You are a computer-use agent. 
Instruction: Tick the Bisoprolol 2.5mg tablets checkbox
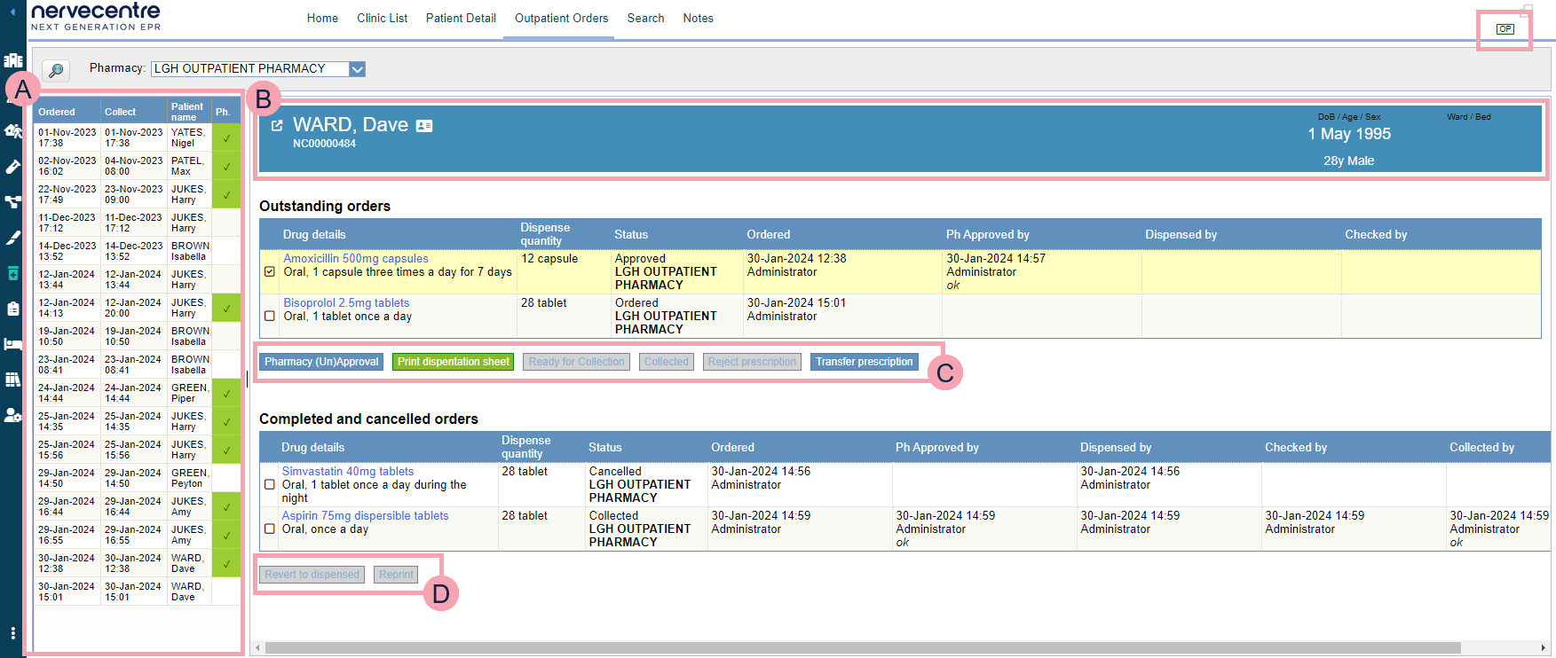tap(270, 316)
